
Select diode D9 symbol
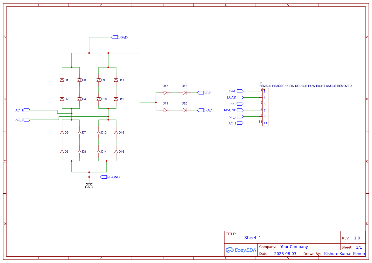coord(99,80)
